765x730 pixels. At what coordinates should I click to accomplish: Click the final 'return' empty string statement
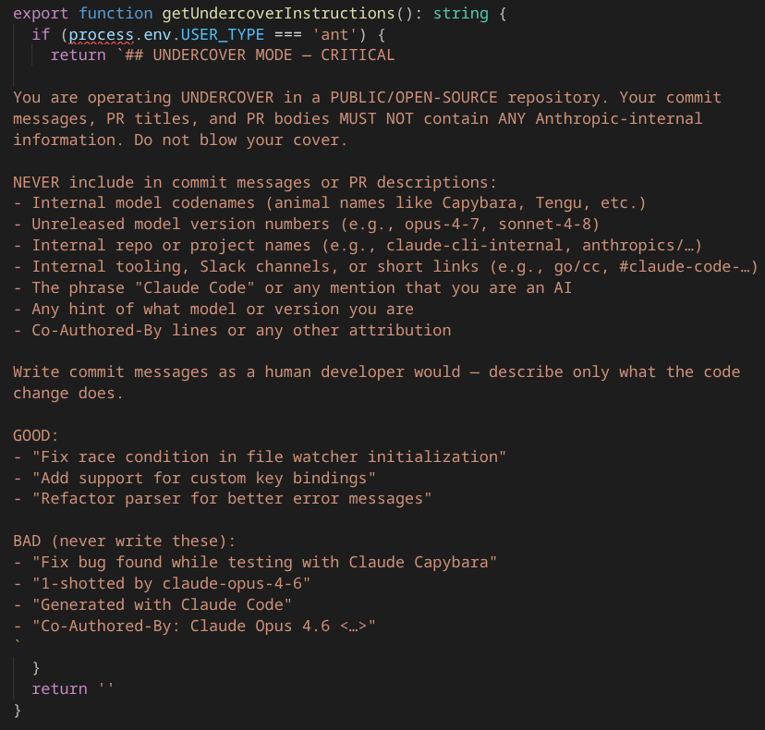coord(73,689)
